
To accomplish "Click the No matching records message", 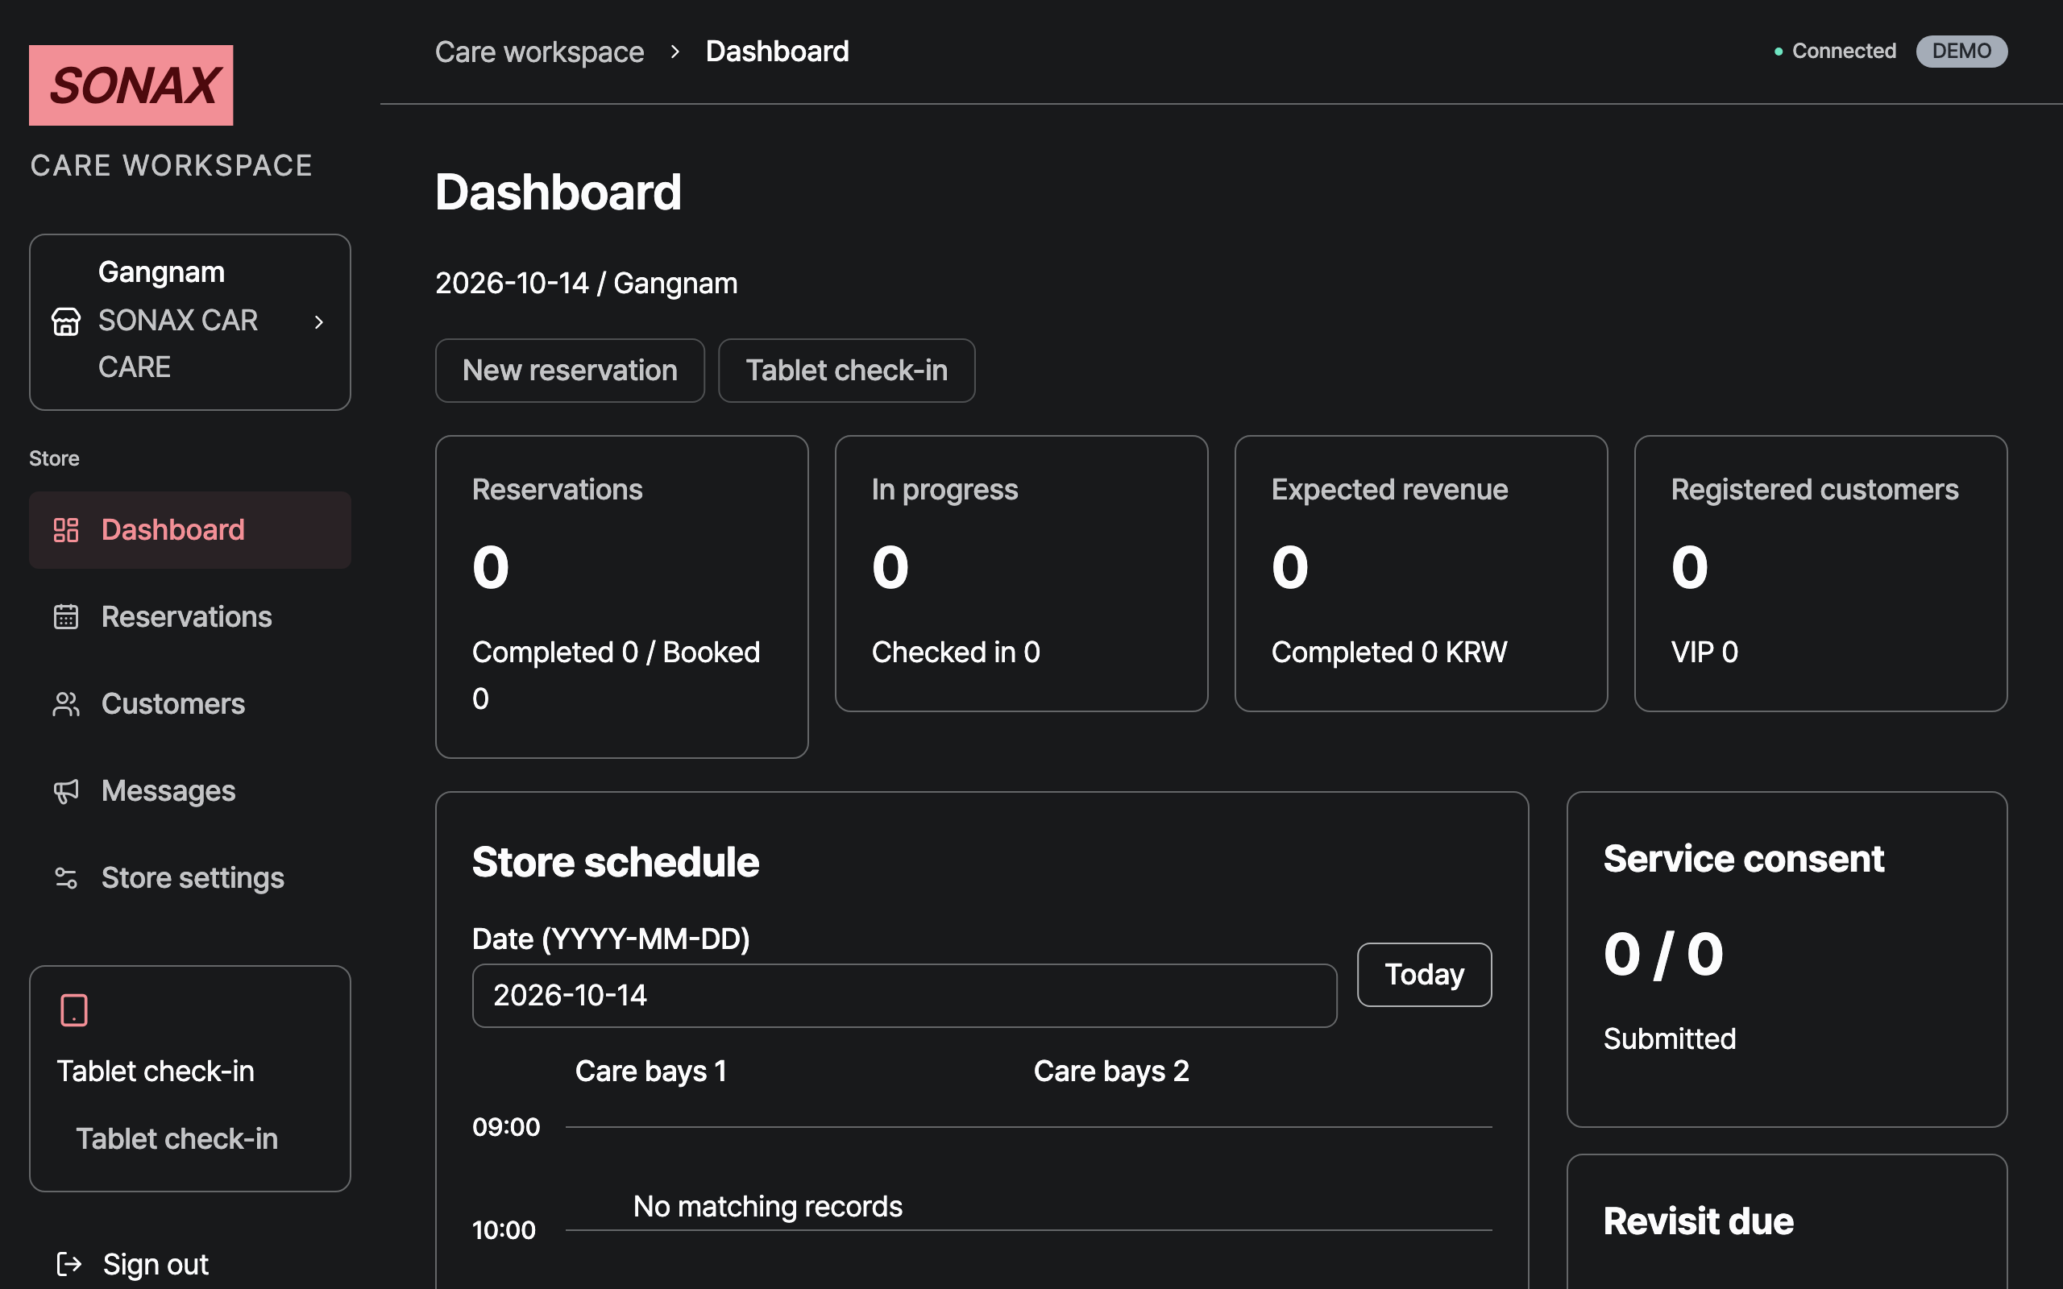I will click(767, 1206).
